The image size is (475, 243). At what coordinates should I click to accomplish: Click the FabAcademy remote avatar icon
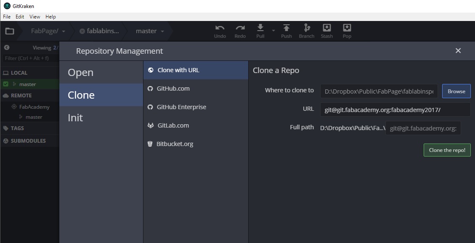pos(14,107)
